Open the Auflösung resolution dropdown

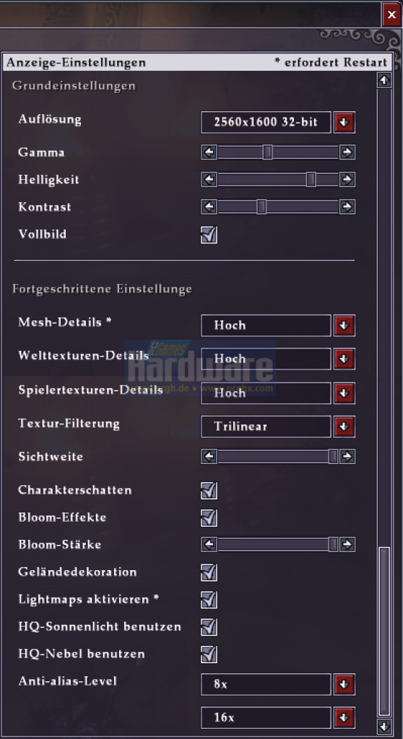click(x=344, y=123)
